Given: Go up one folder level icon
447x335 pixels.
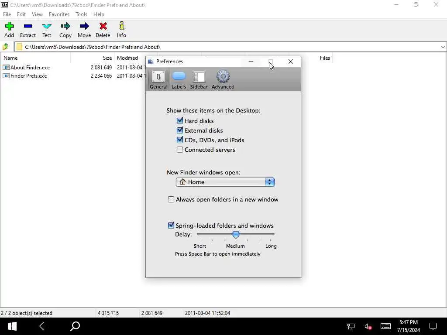Looking at the screenshot, I should coord(6,46).
